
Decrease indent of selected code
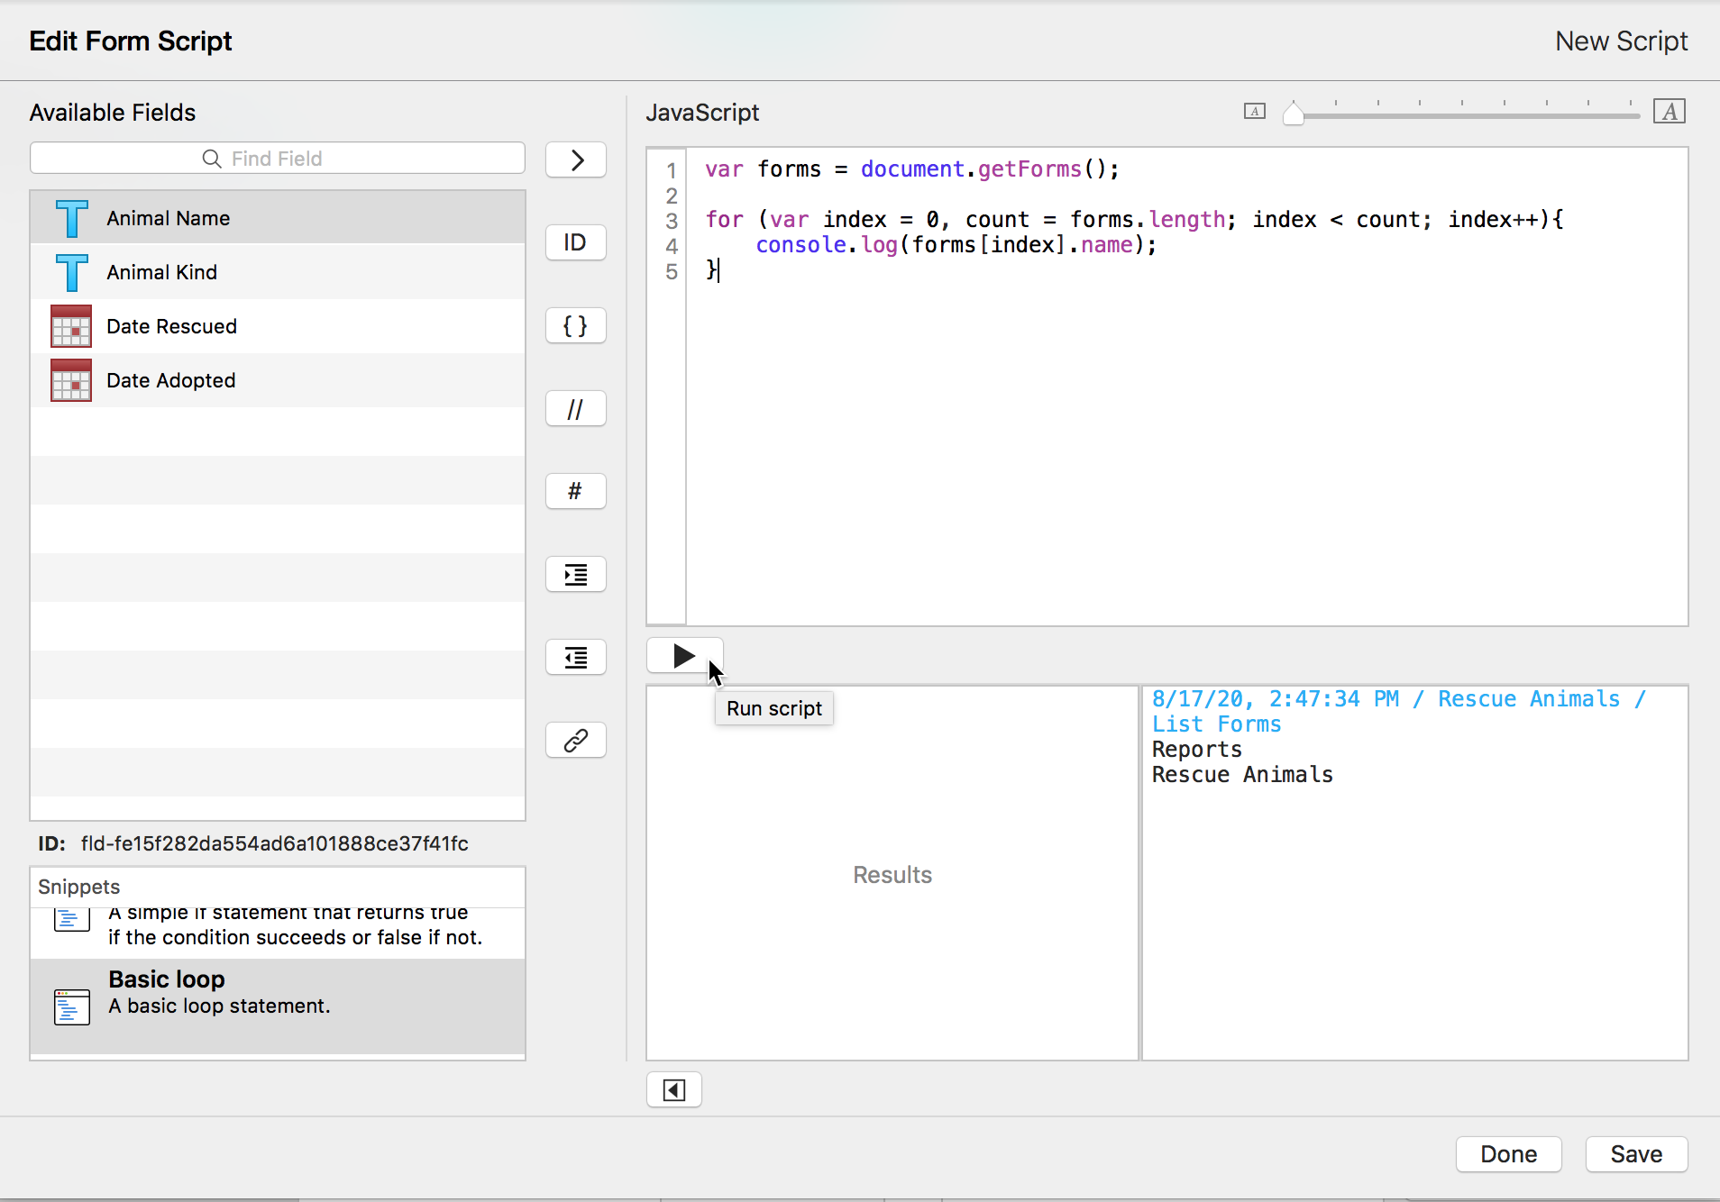click(575, 658)
